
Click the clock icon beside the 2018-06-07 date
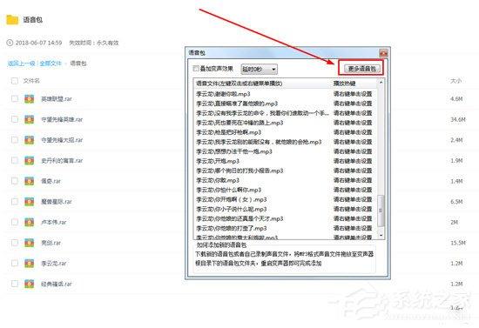pyautogui.click(x=10, y=43)
